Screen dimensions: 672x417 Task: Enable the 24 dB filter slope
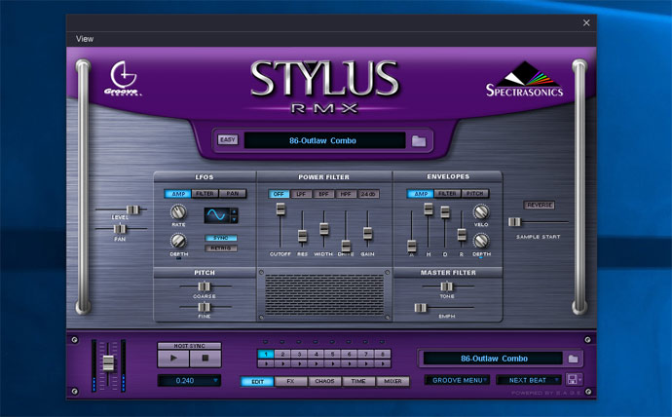coord(368,194)
